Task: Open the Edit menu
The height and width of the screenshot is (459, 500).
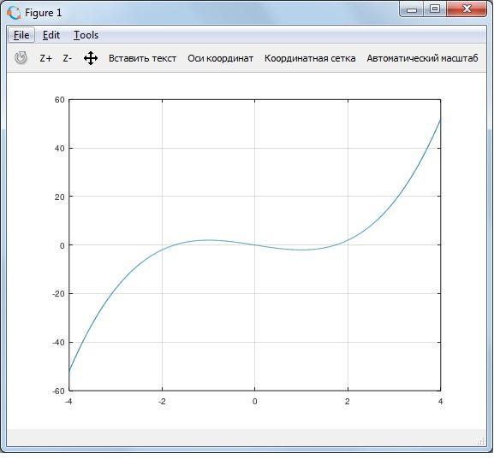Action: (51, 35)
